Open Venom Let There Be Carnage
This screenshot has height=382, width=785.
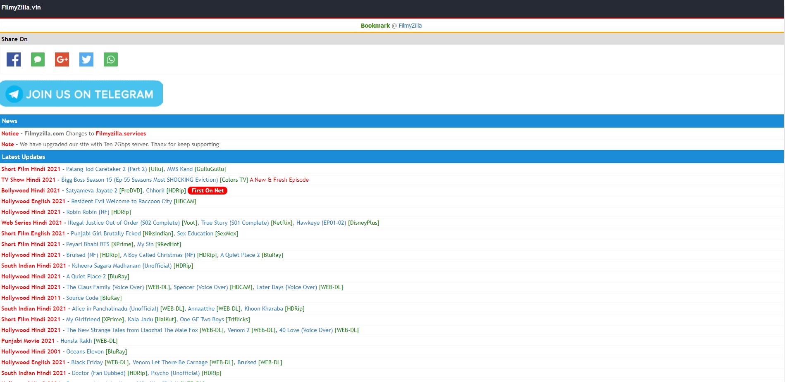pyautogui.click(x=170, y=362)
